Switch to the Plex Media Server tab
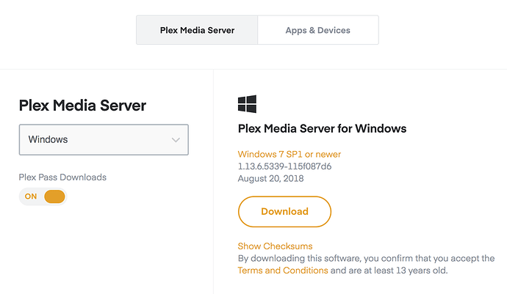The image size is (507, 294). coord(197,30)
